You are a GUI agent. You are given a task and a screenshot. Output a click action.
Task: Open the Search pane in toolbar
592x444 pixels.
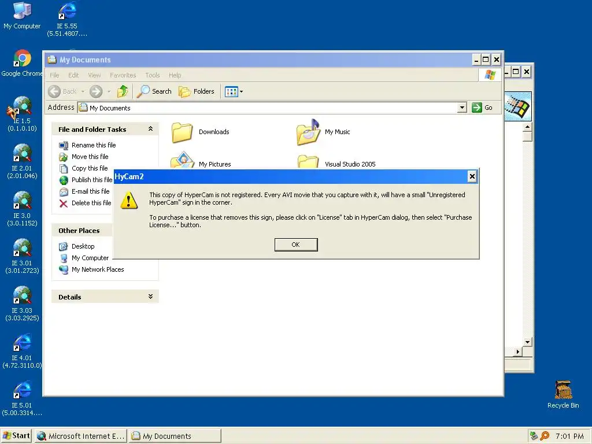coord(154,91)
